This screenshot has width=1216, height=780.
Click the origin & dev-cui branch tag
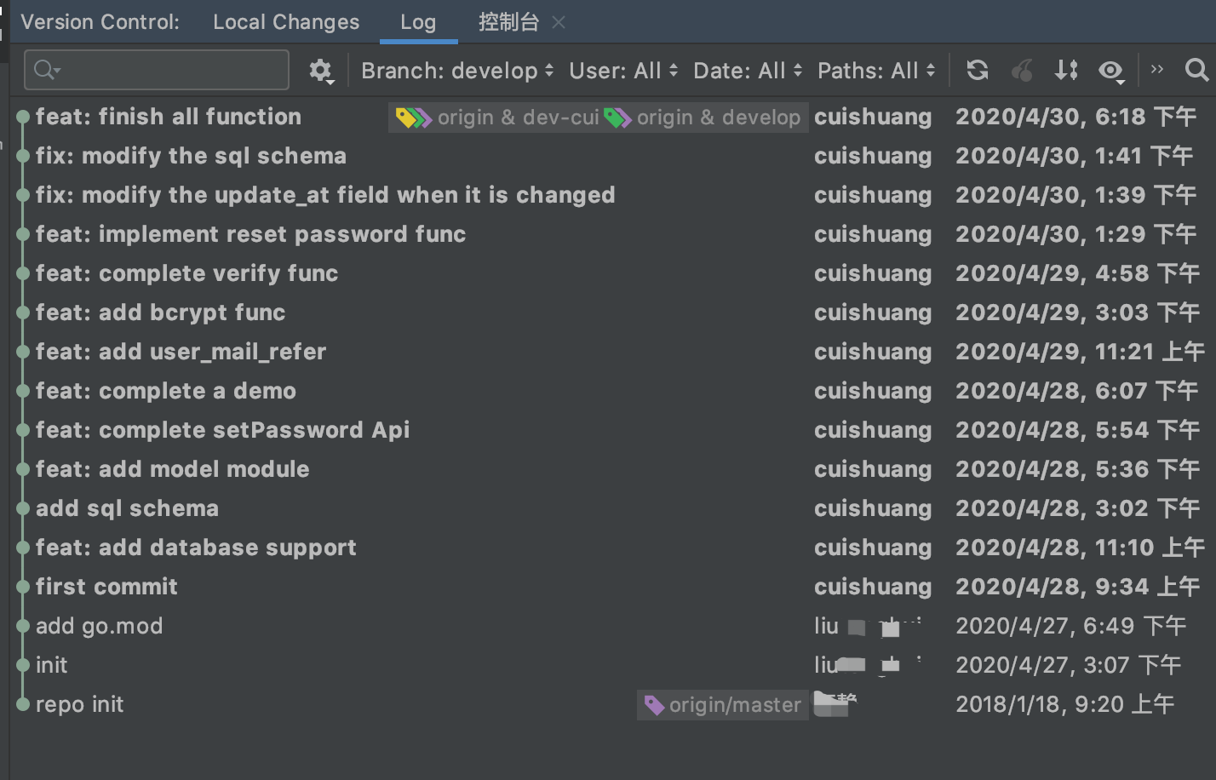click(x=498, y=118)
